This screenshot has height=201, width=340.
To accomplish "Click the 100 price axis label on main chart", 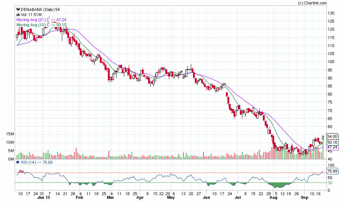I will click(x=331, y=62).
